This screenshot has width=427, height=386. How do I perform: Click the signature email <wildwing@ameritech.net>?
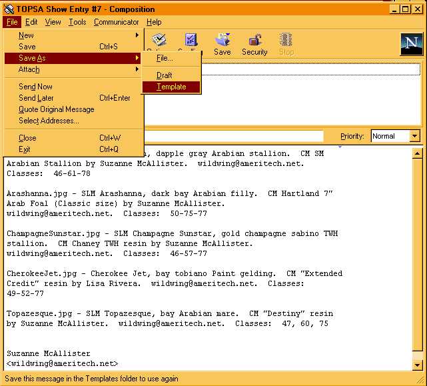(x=63, y=363)
